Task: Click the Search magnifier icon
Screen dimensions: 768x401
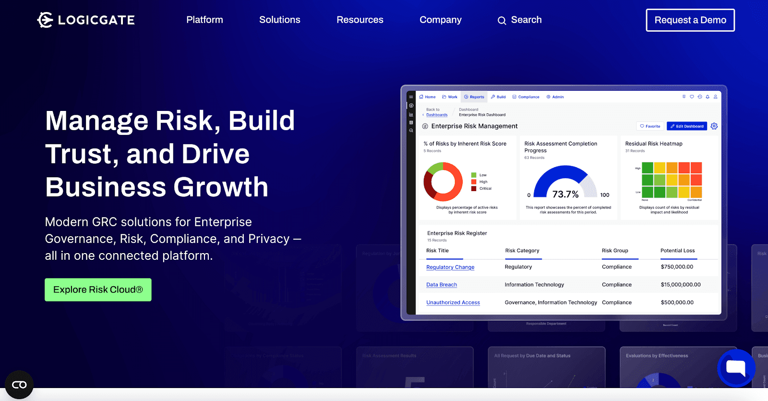Action: tap(502, 21)
